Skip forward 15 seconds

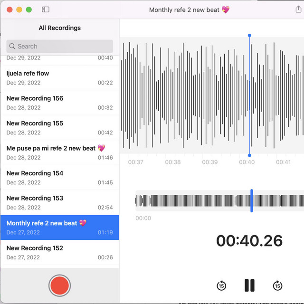point(277,285)
